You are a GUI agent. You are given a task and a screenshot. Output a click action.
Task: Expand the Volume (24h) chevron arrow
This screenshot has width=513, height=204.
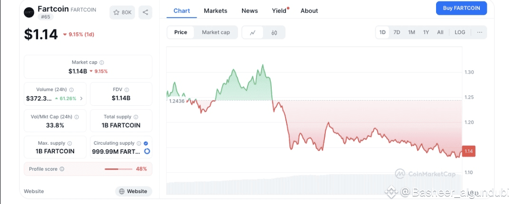[81, 98]
